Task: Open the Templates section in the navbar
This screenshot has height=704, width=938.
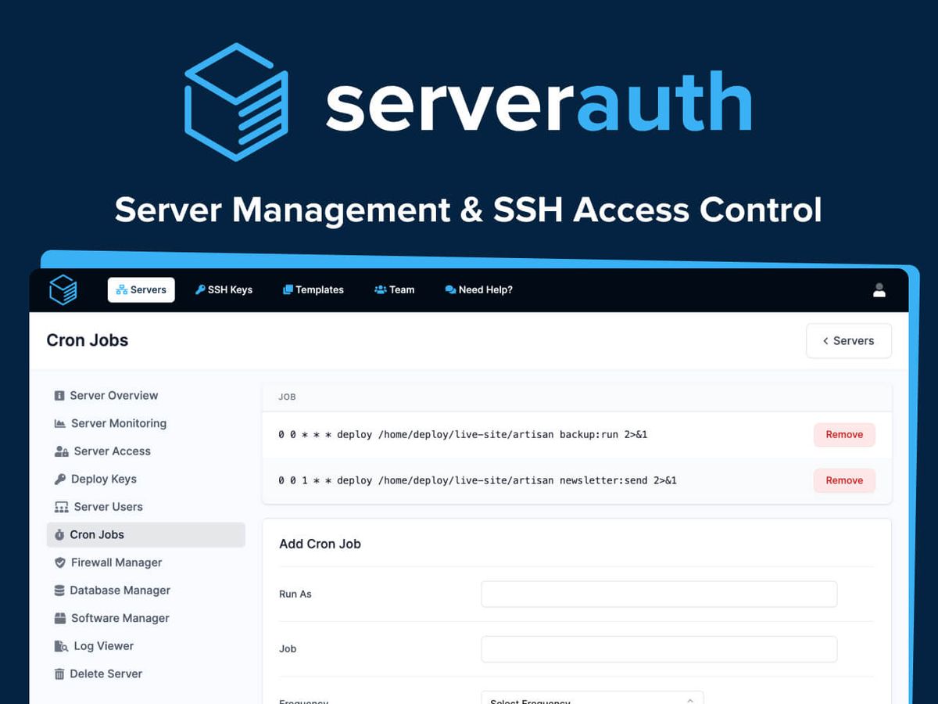Action: click(313, 289)
